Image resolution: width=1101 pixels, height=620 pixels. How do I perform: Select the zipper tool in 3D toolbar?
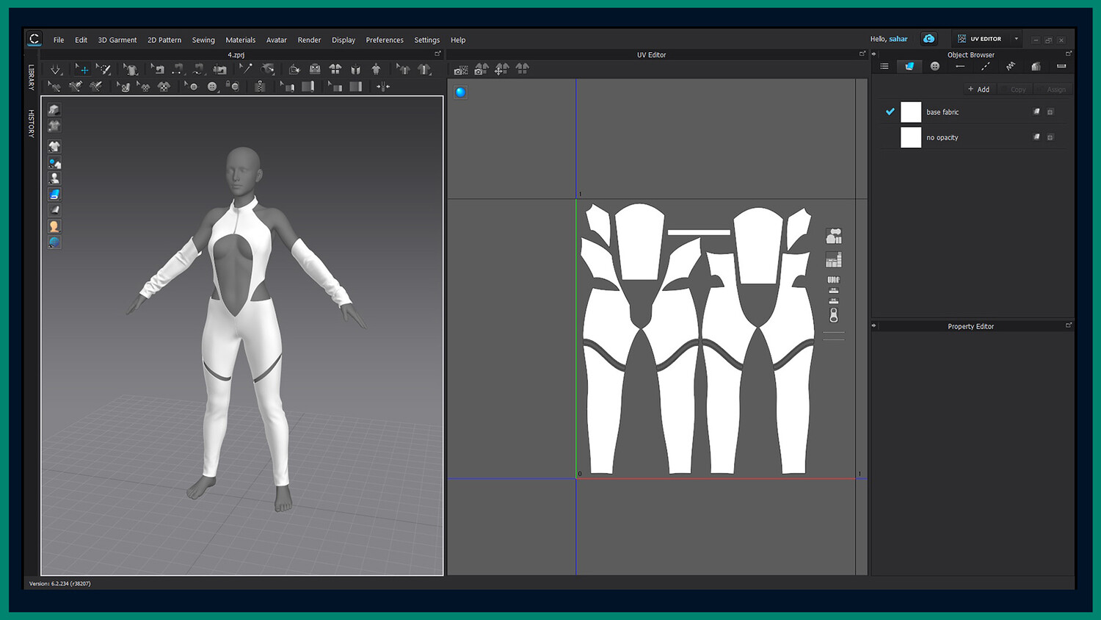coord(260,87)
